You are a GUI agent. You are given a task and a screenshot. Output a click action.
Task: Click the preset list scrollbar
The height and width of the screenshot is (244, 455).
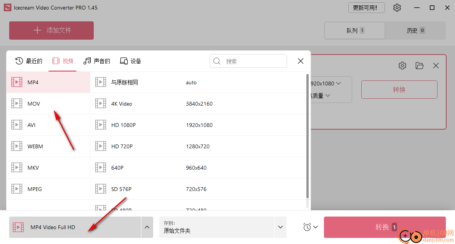pyautogui.click(x=308, y=136)
